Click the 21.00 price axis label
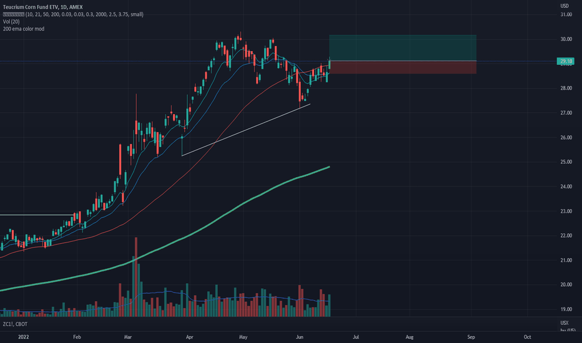This screenshot has height=343, width=582. point(566,260)
